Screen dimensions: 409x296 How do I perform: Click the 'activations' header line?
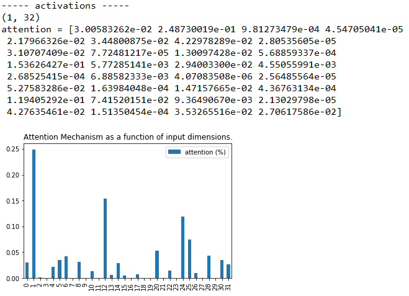[x=65, y=6]
